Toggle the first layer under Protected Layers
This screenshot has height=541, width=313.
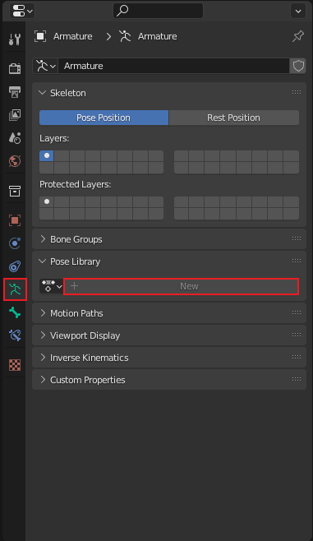(x=47, y=201)
